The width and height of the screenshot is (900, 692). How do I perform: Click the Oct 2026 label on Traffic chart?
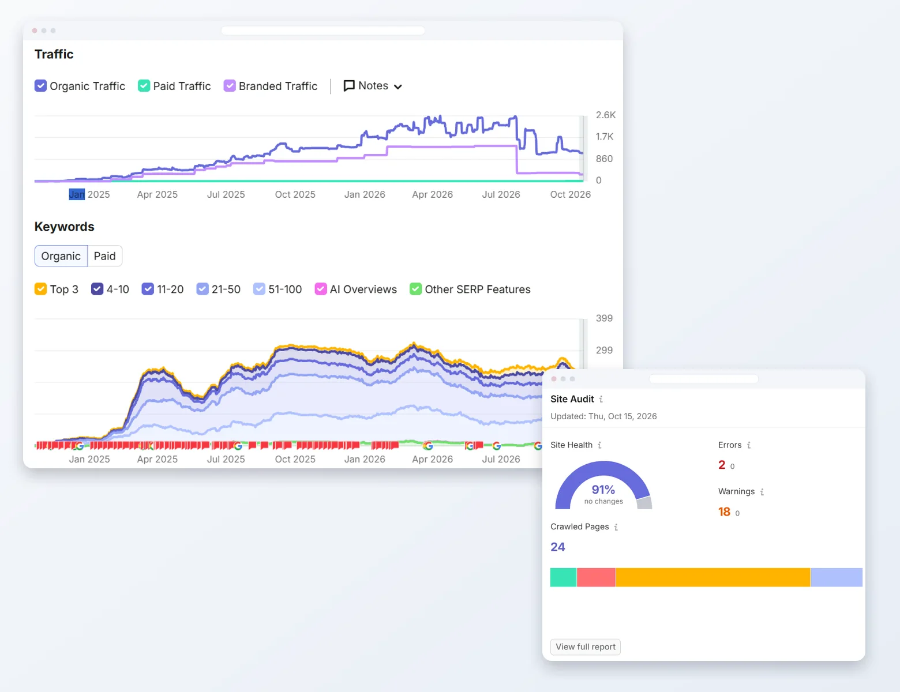tap(571, 194)
